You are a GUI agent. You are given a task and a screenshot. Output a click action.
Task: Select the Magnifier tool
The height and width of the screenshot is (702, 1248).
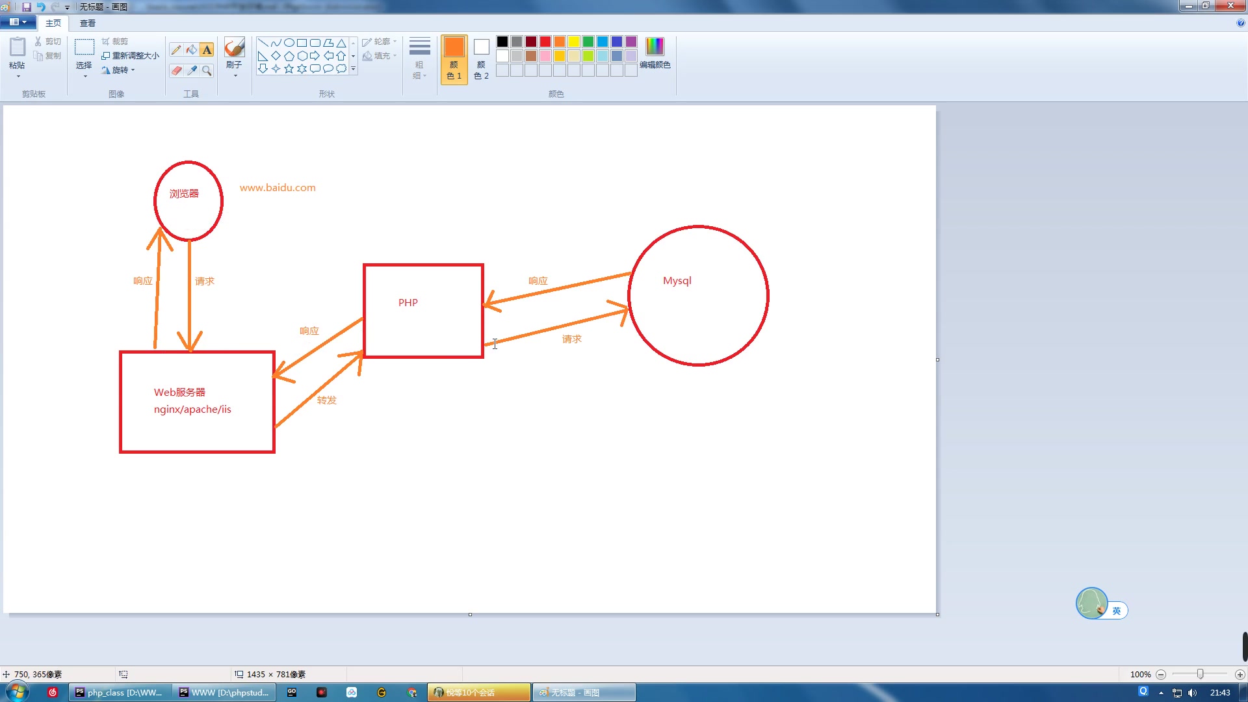(207, 70)
